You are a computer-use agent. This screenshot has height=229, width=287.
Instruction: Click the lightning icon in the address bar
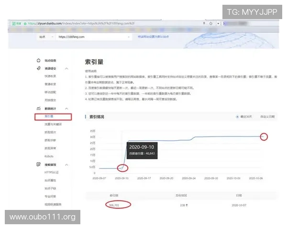tap(204, 23)
